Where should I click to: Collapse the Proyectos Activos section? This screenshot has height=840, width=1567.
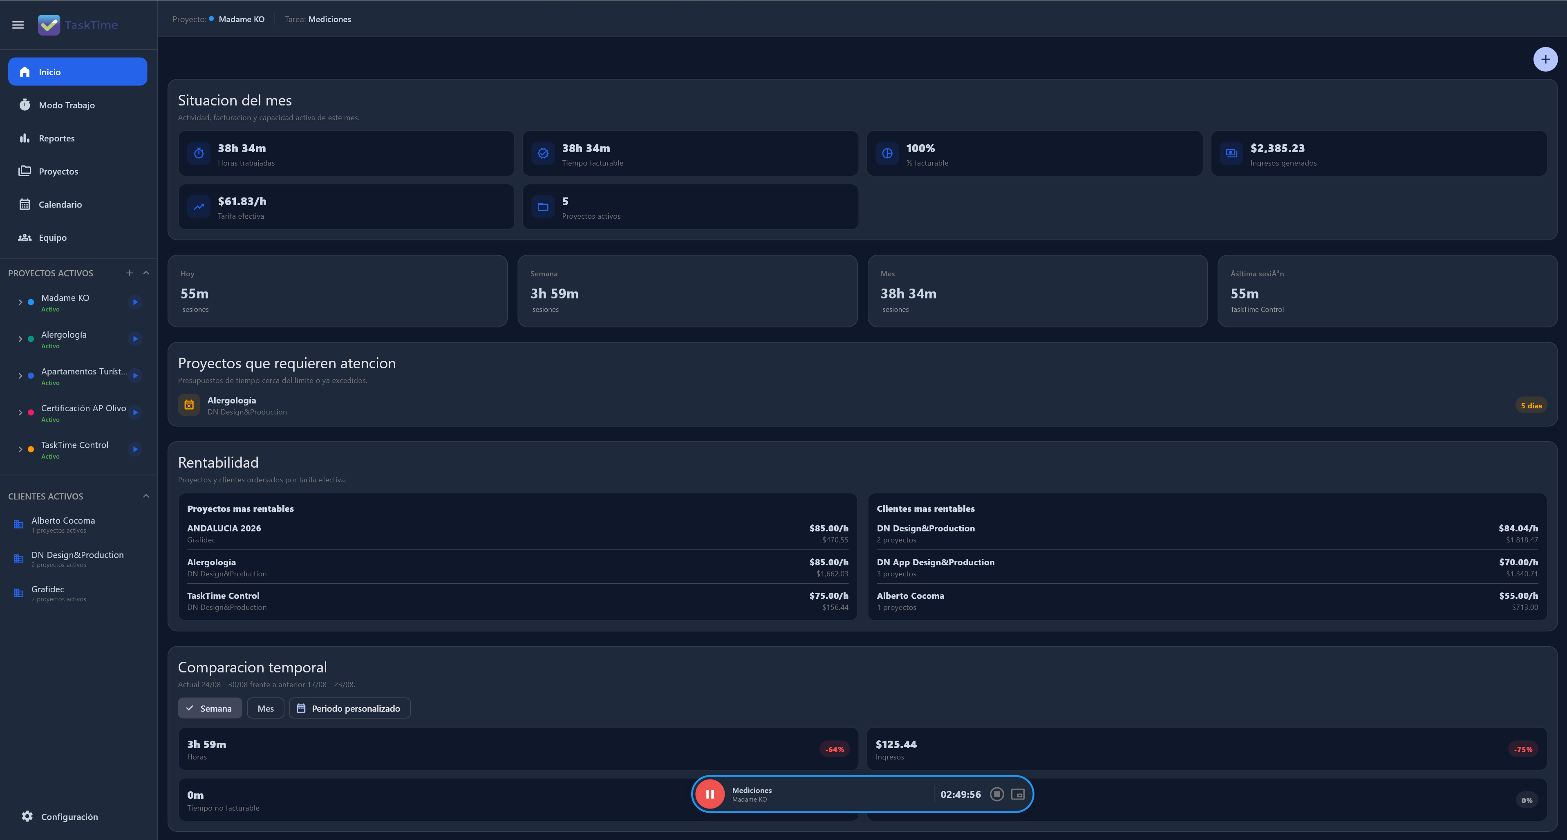(x=146, y=273)
